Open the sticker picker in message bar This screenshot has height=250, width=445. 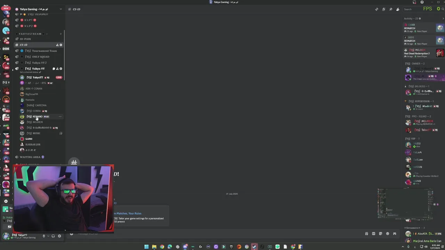pos(380,234)
